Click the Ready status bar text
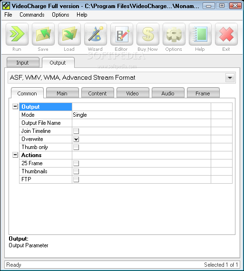 pyautogui.click(x=14, y=265)
